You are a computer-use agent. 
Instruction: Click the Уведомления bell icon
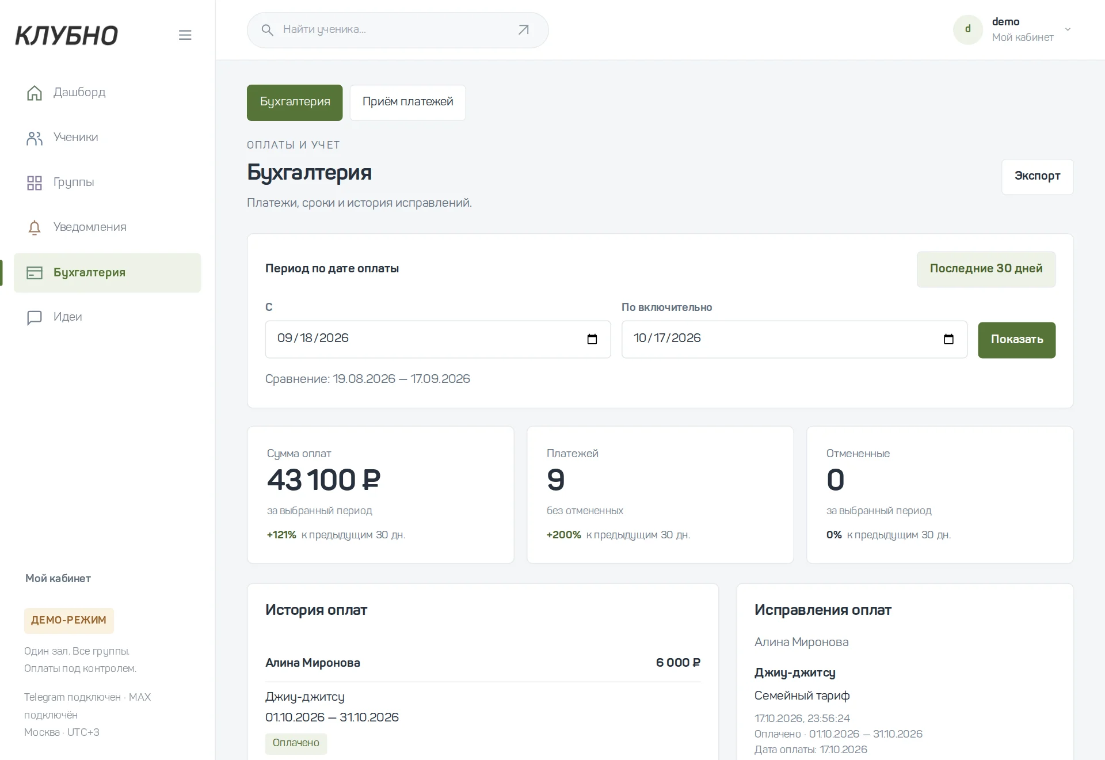point(35,227)
